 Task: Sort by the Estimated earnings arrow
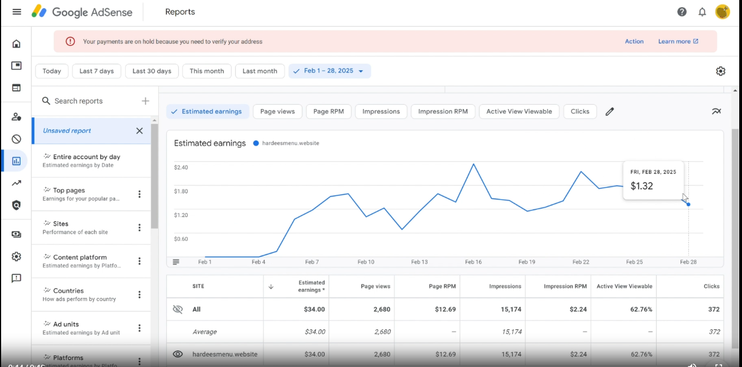[x=271, y=286]
